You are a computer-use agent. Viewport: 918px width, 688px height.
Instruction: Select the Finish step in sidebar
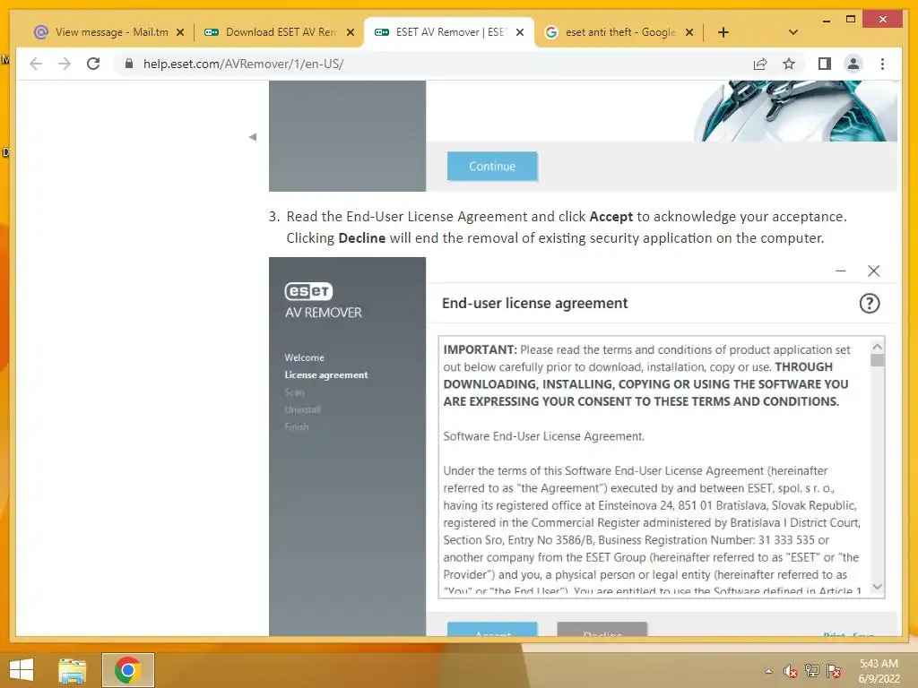[297, 427]
